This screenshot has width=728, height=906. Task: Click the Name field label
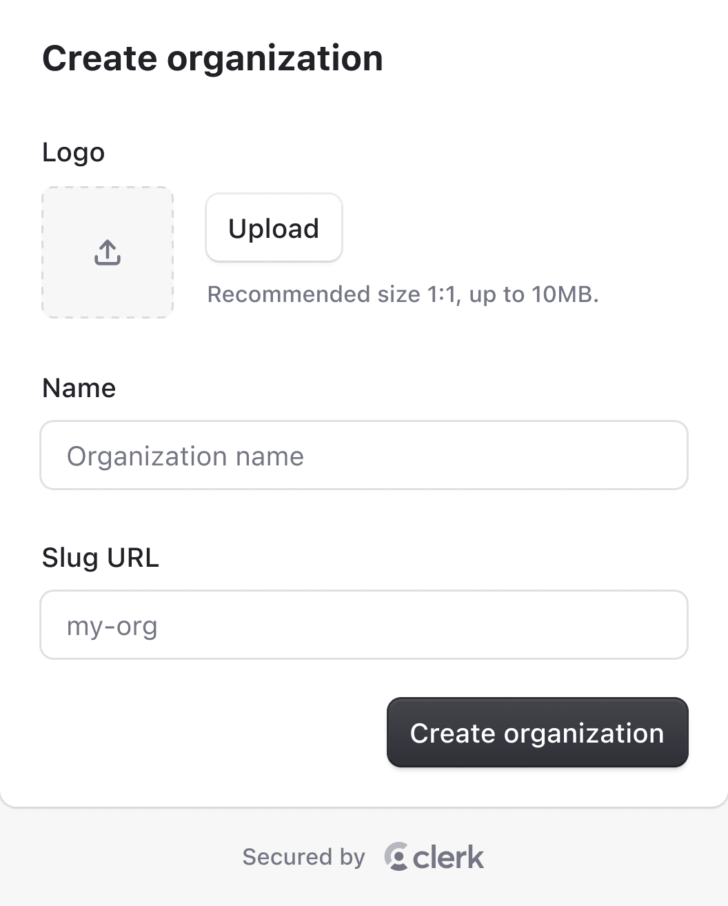(79, 387)
